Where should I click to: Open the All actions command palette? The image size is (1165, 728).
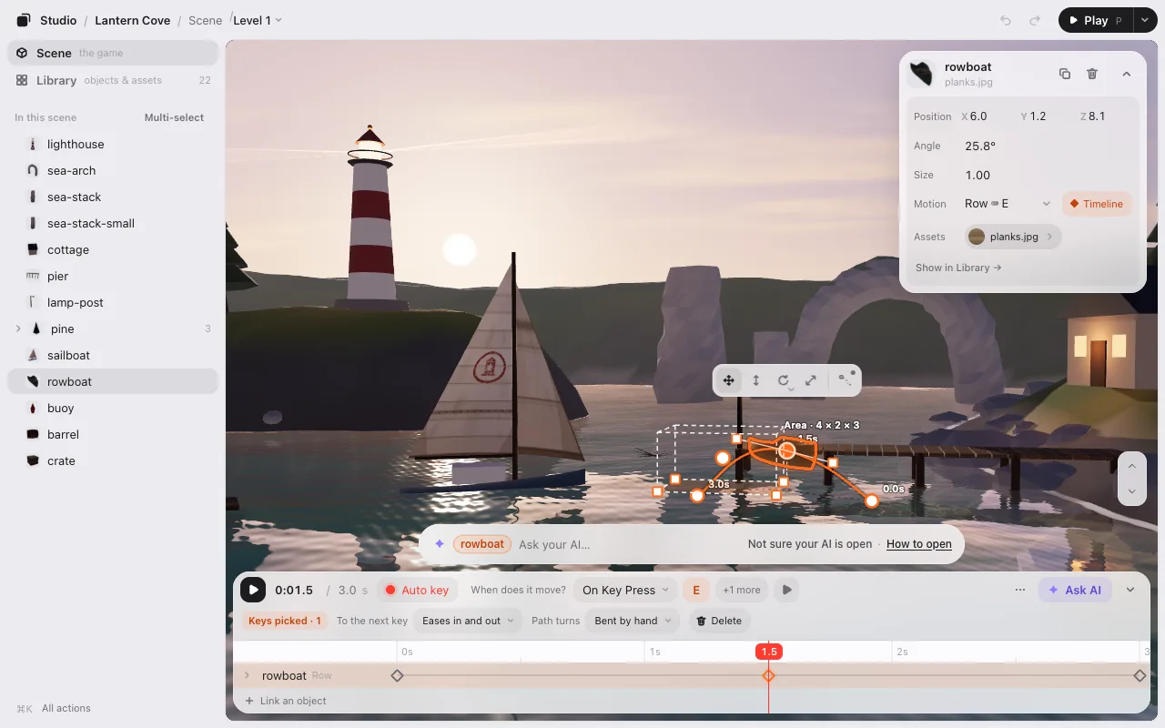[54, 708]
